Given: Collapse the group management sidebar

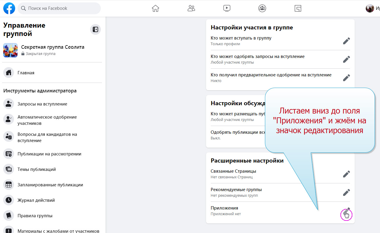Looking at the screenshot, I should click(x=95, y=29).
